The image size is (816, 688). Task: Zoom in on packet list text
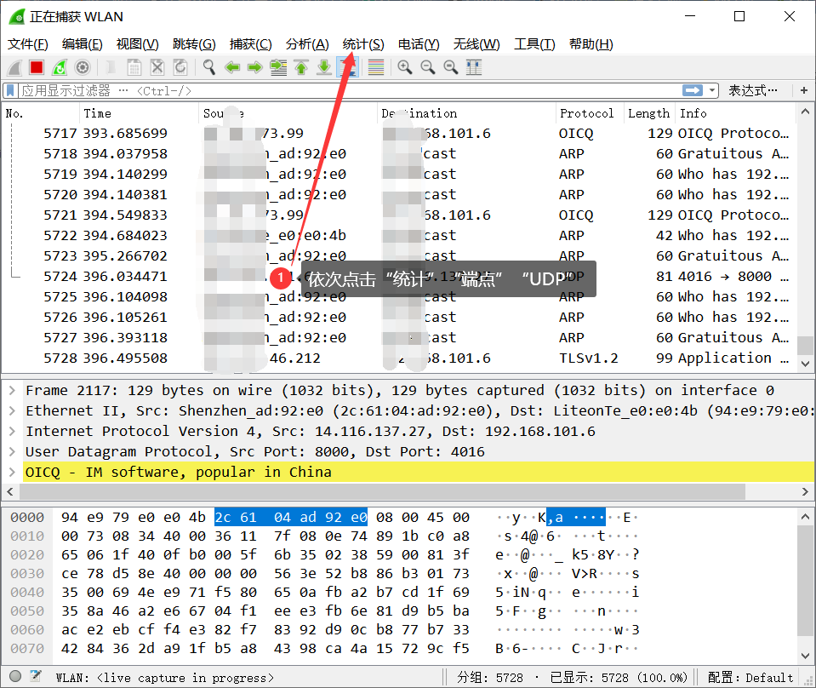click(x=405, y=67)
